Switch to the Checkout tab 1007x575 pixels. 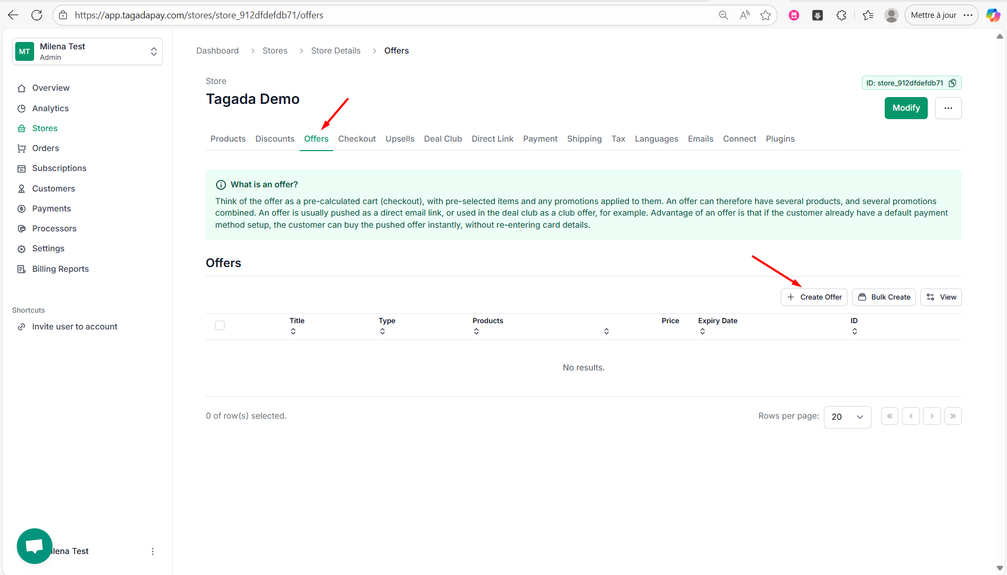(357, 139)
